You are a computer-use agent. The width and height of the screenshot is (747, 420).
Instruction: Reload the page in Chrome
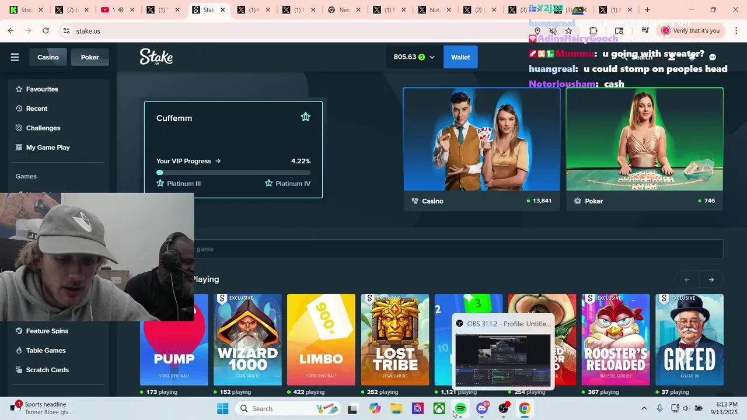46,30
